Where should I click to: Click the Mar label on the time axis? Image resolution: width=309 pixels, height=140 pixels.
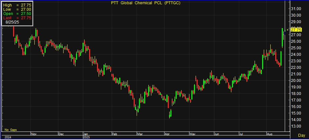click(140, 134)
